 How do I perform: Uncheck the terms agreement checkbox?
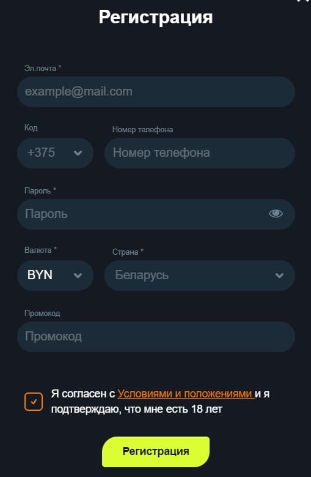[x=34, y=402]
